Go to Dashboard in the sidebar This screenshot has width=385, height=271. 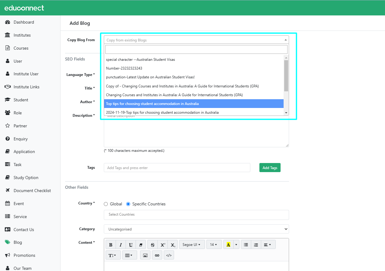pos(24,22)
